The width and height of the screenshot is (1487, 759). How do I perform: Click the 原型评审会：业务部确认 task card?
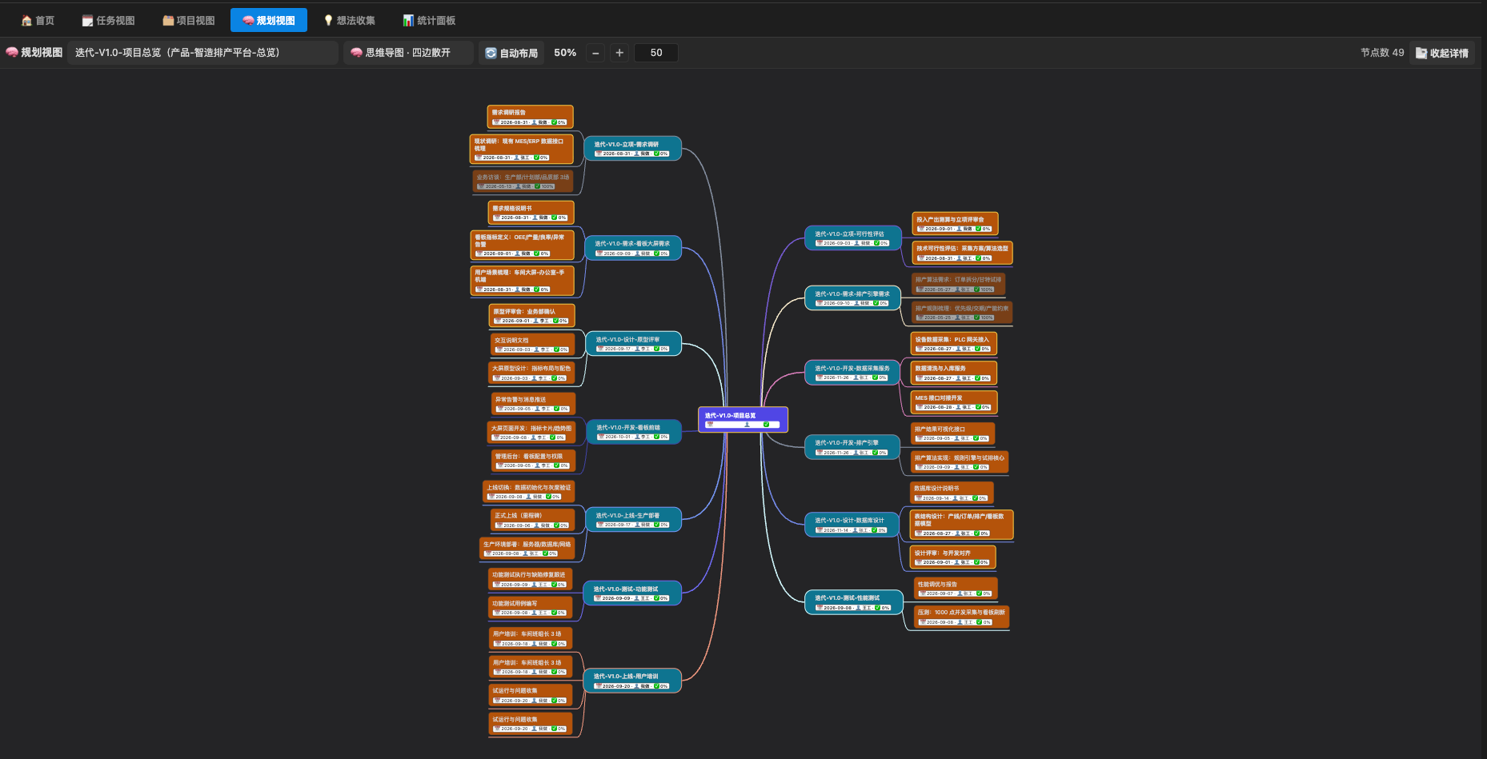tap(531, 316)
